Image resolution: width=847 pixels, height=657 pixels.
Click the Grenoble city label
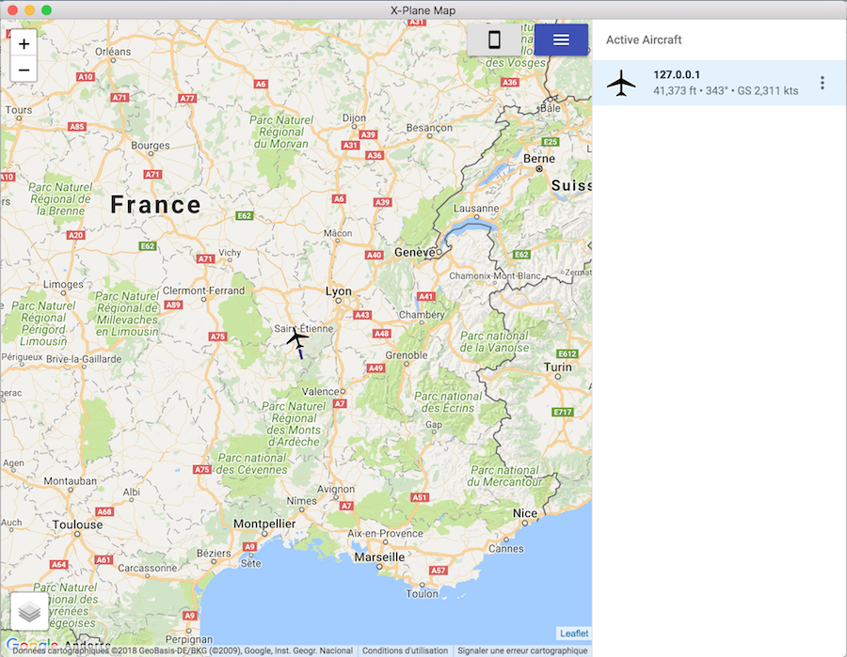click(407, 355)
